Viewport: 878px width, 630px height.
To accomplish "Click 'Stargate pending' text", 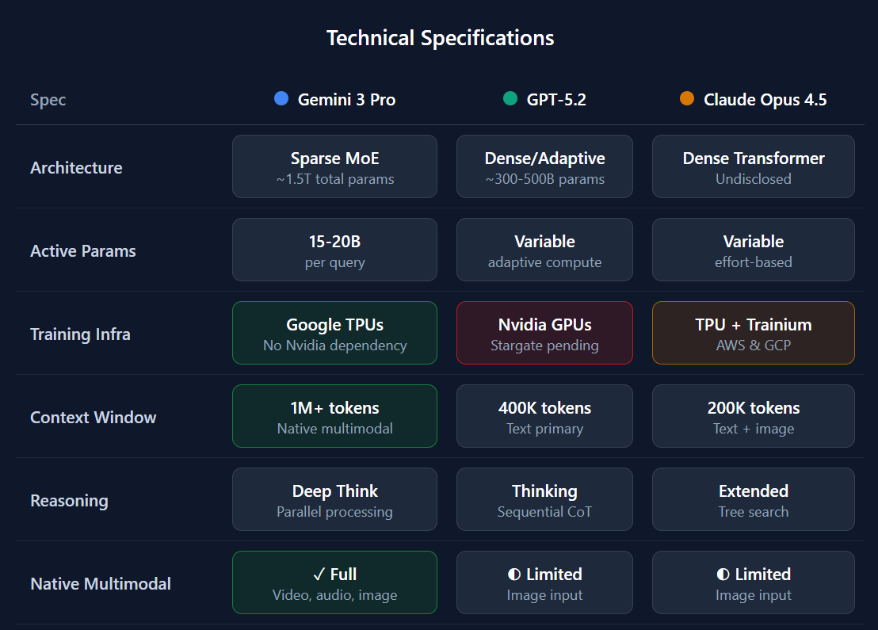I will tap(545, 346).
